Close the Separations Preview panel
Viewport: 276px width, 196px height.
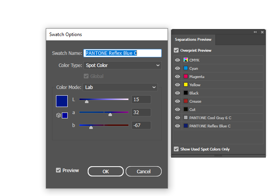262,32
